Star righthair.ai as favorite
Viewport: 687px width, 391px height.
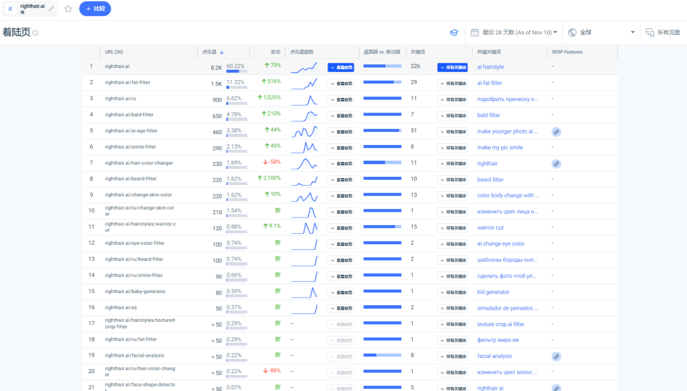[x=68, y=9]
